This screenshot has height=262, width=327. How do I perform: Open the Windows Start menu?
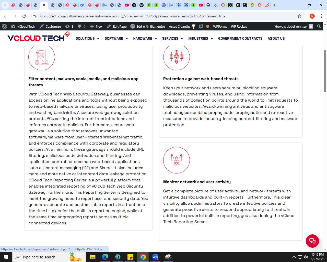[x=6, y=257]
